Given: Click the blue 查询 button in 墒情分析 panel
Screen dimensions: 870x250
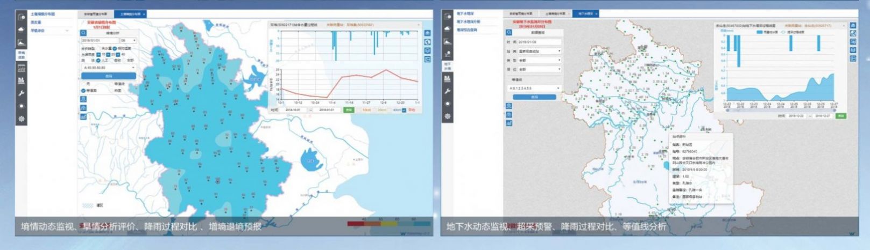Looking at the screenshot, I should coord(109,76).
